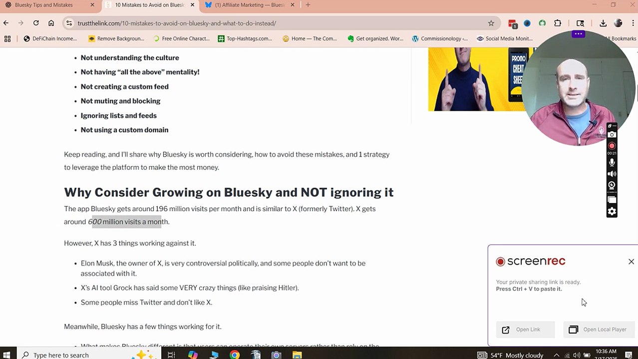Take a screenshot with ScreenRec camera icon
The image size is (638, 359).
(612, 135)
